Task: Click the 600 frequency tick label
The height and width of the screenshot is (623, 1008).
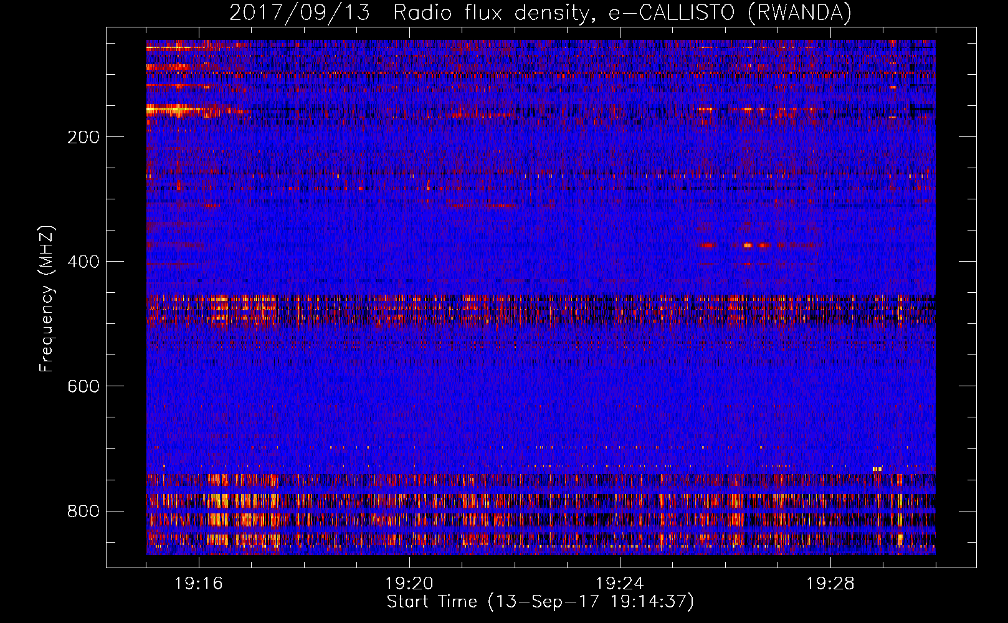Action: coord(83,386)
